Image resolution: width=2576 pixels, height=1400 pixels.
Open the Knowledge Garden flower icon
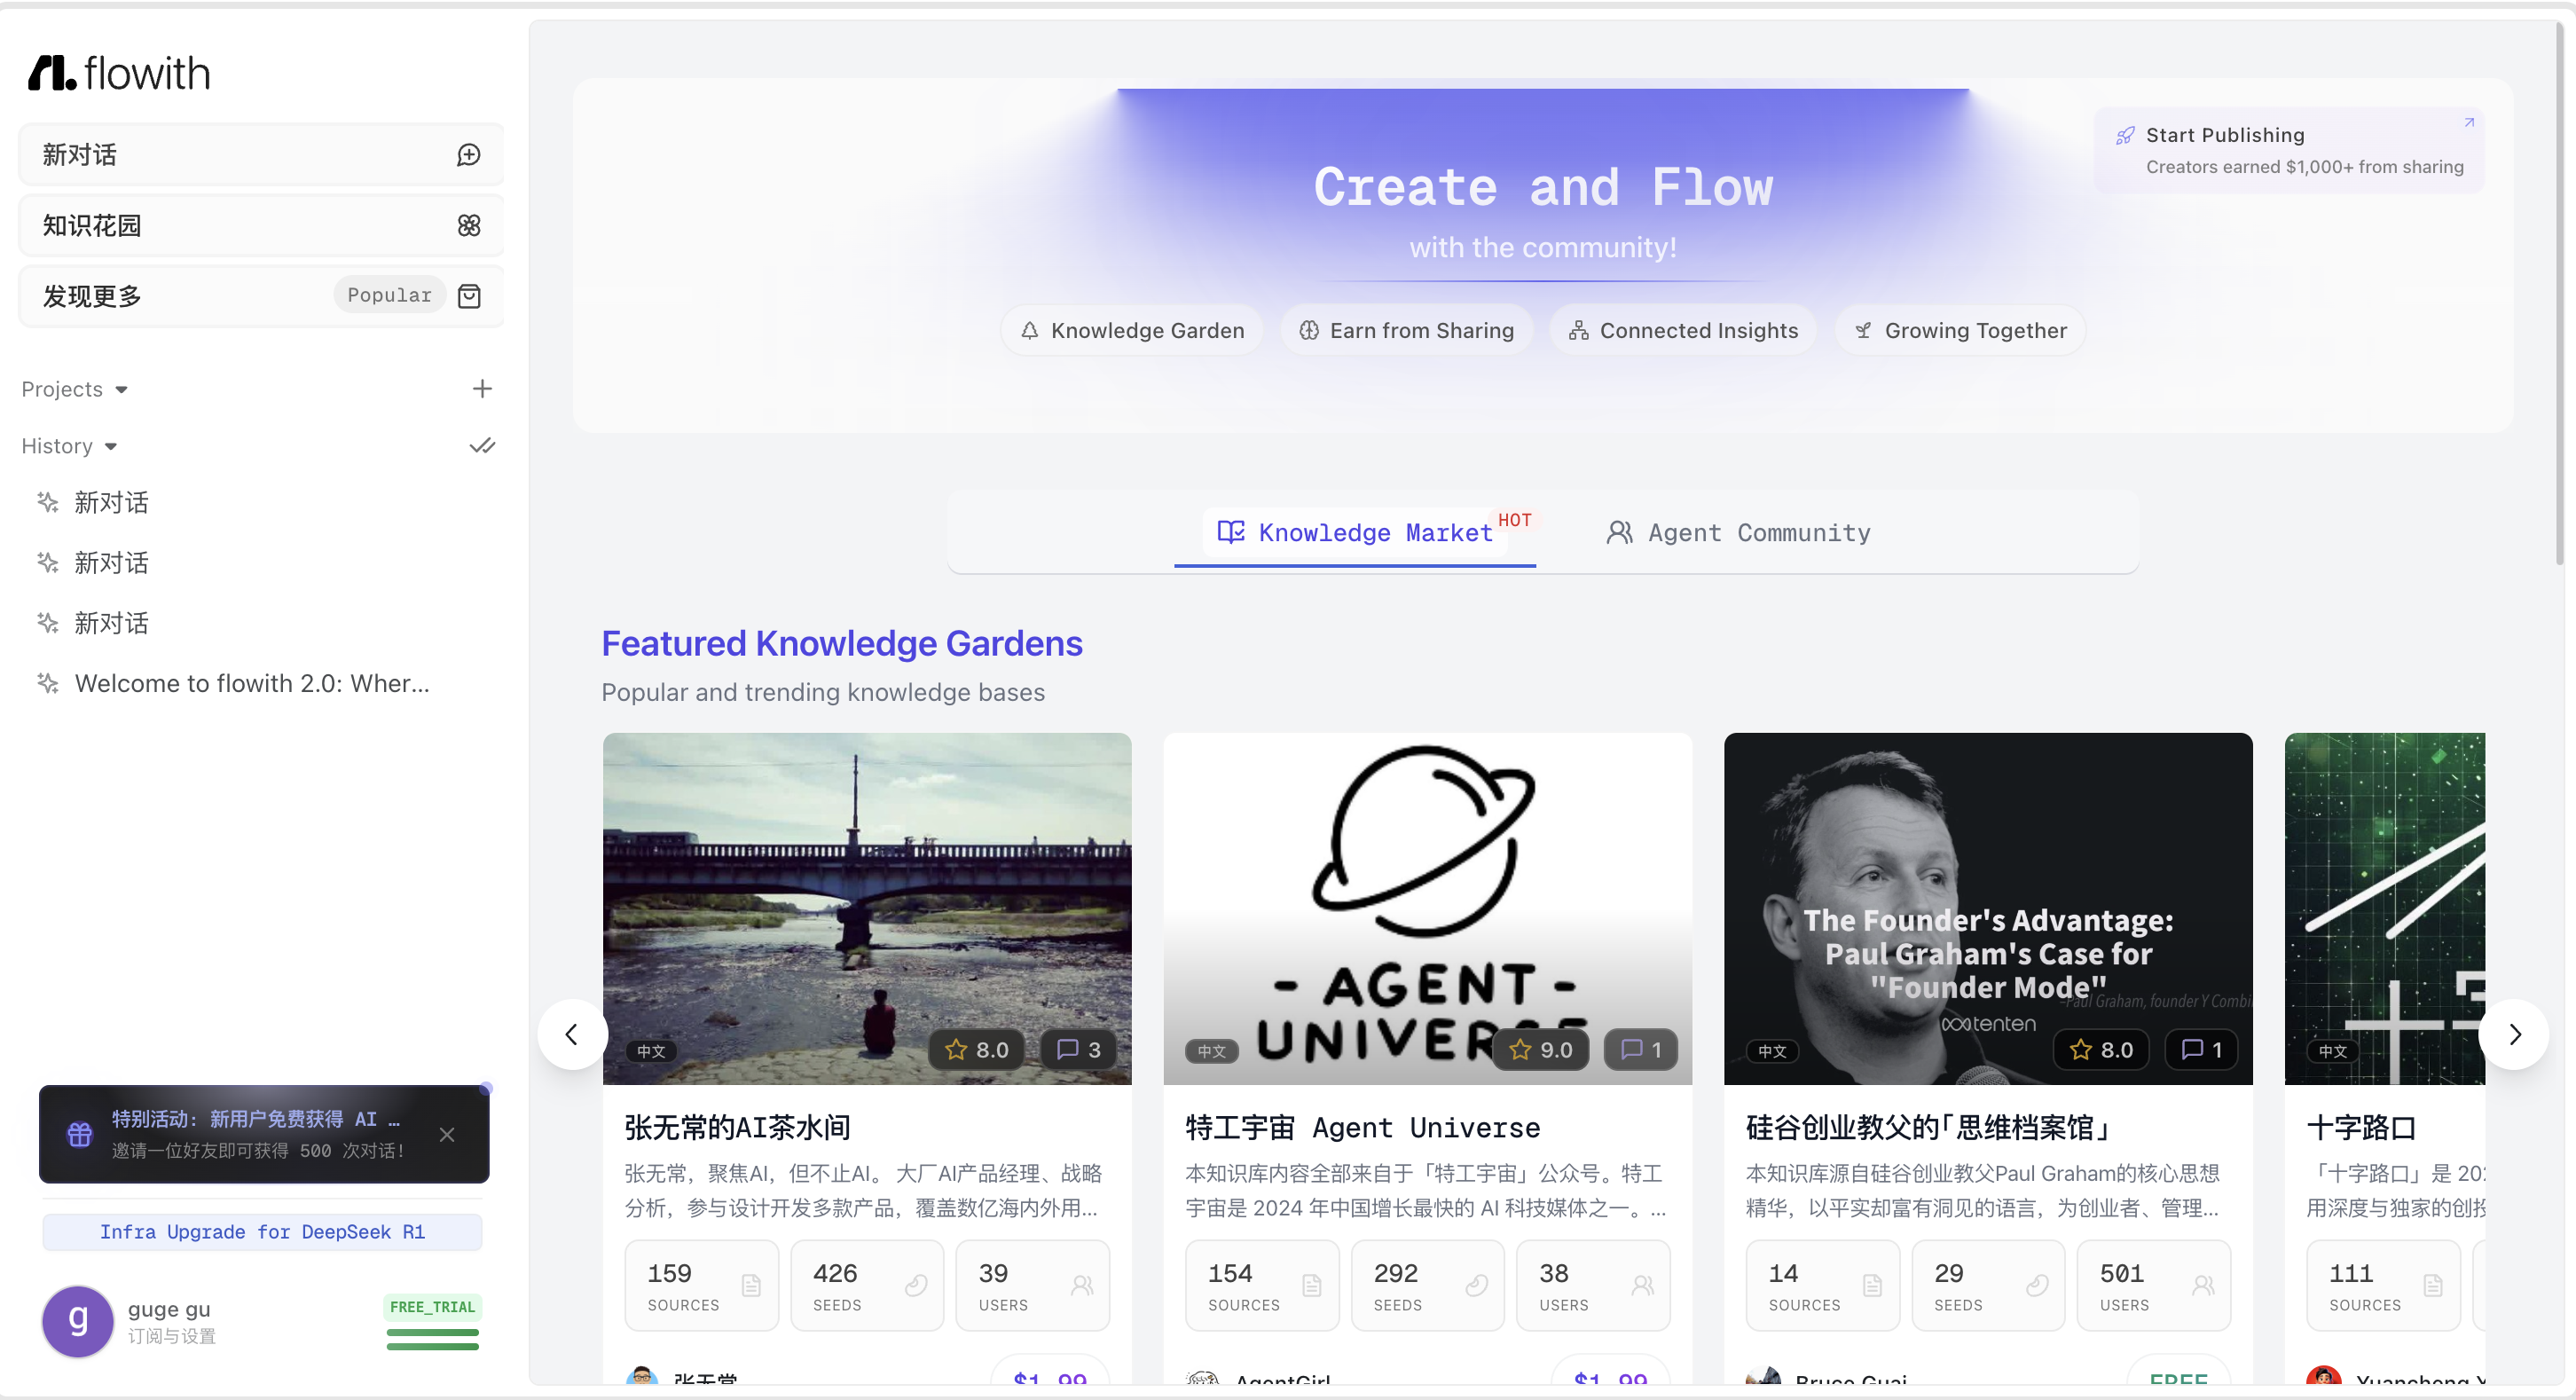click(x=469, y=226)
